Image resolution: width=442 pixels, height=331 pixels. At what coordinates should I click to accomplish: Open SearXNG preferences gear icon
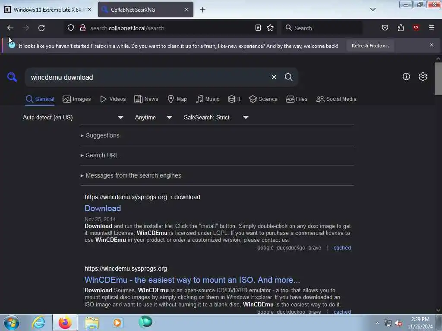click(x=423, y=77)
